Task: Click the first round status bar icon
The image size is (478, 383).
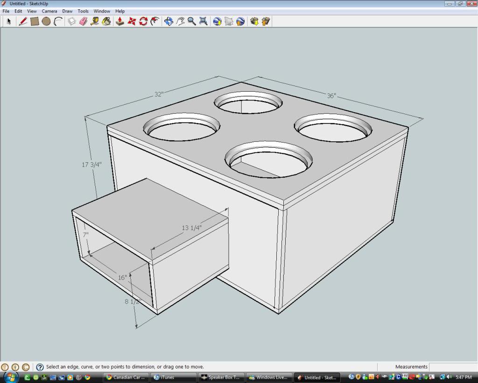Action: pyautogui.click(x=5, y=367)
